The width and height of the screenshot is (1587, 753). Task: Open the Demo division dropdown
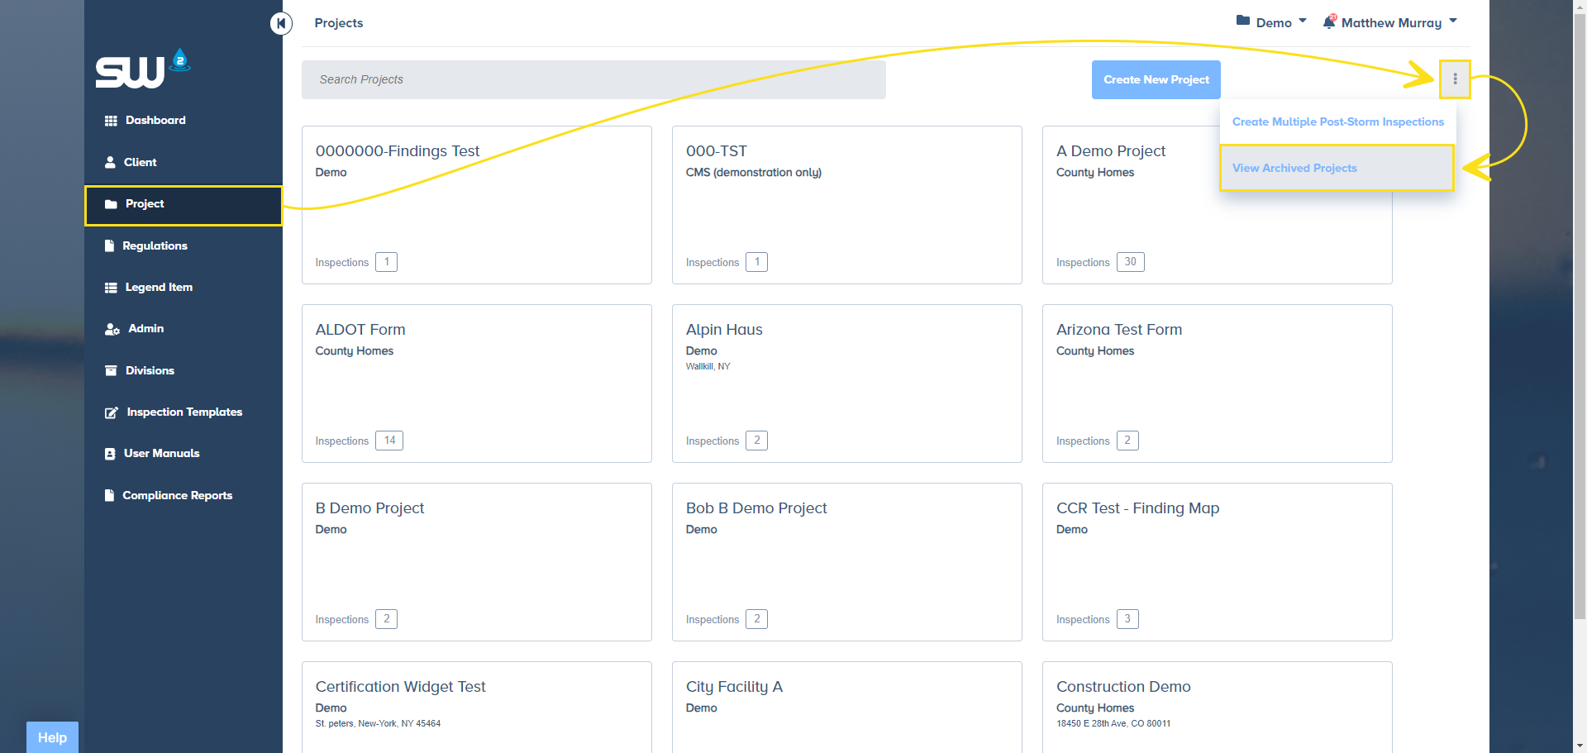click(1271, 22)
